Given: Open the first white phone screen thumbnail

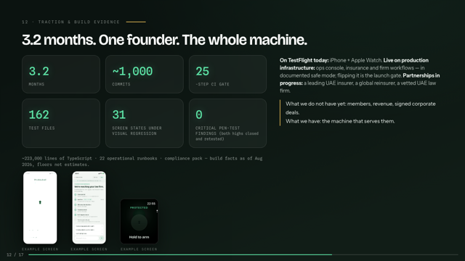Looking at the screenshot, I should click(40, 207).
